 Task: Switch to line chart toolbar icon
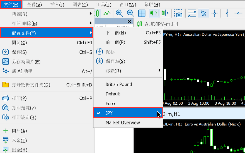[107, 13]
